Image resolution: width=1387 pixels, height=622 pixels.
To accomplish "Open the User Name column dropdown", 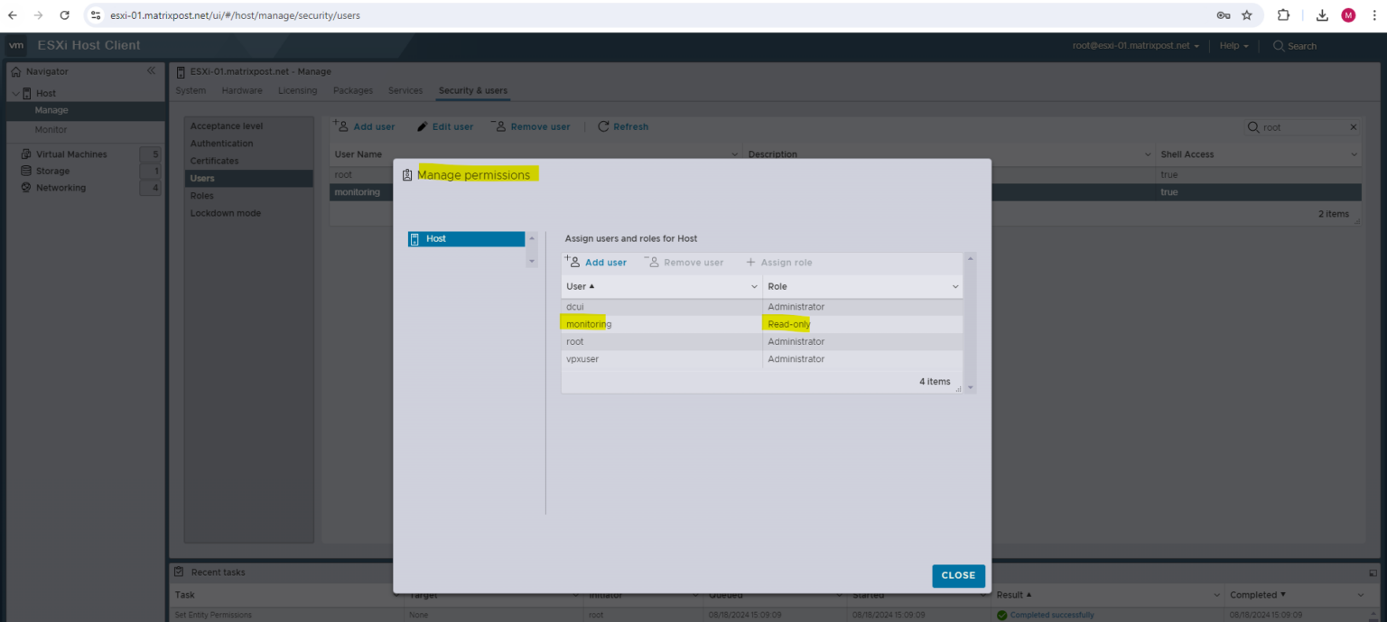I will [734, 153].
